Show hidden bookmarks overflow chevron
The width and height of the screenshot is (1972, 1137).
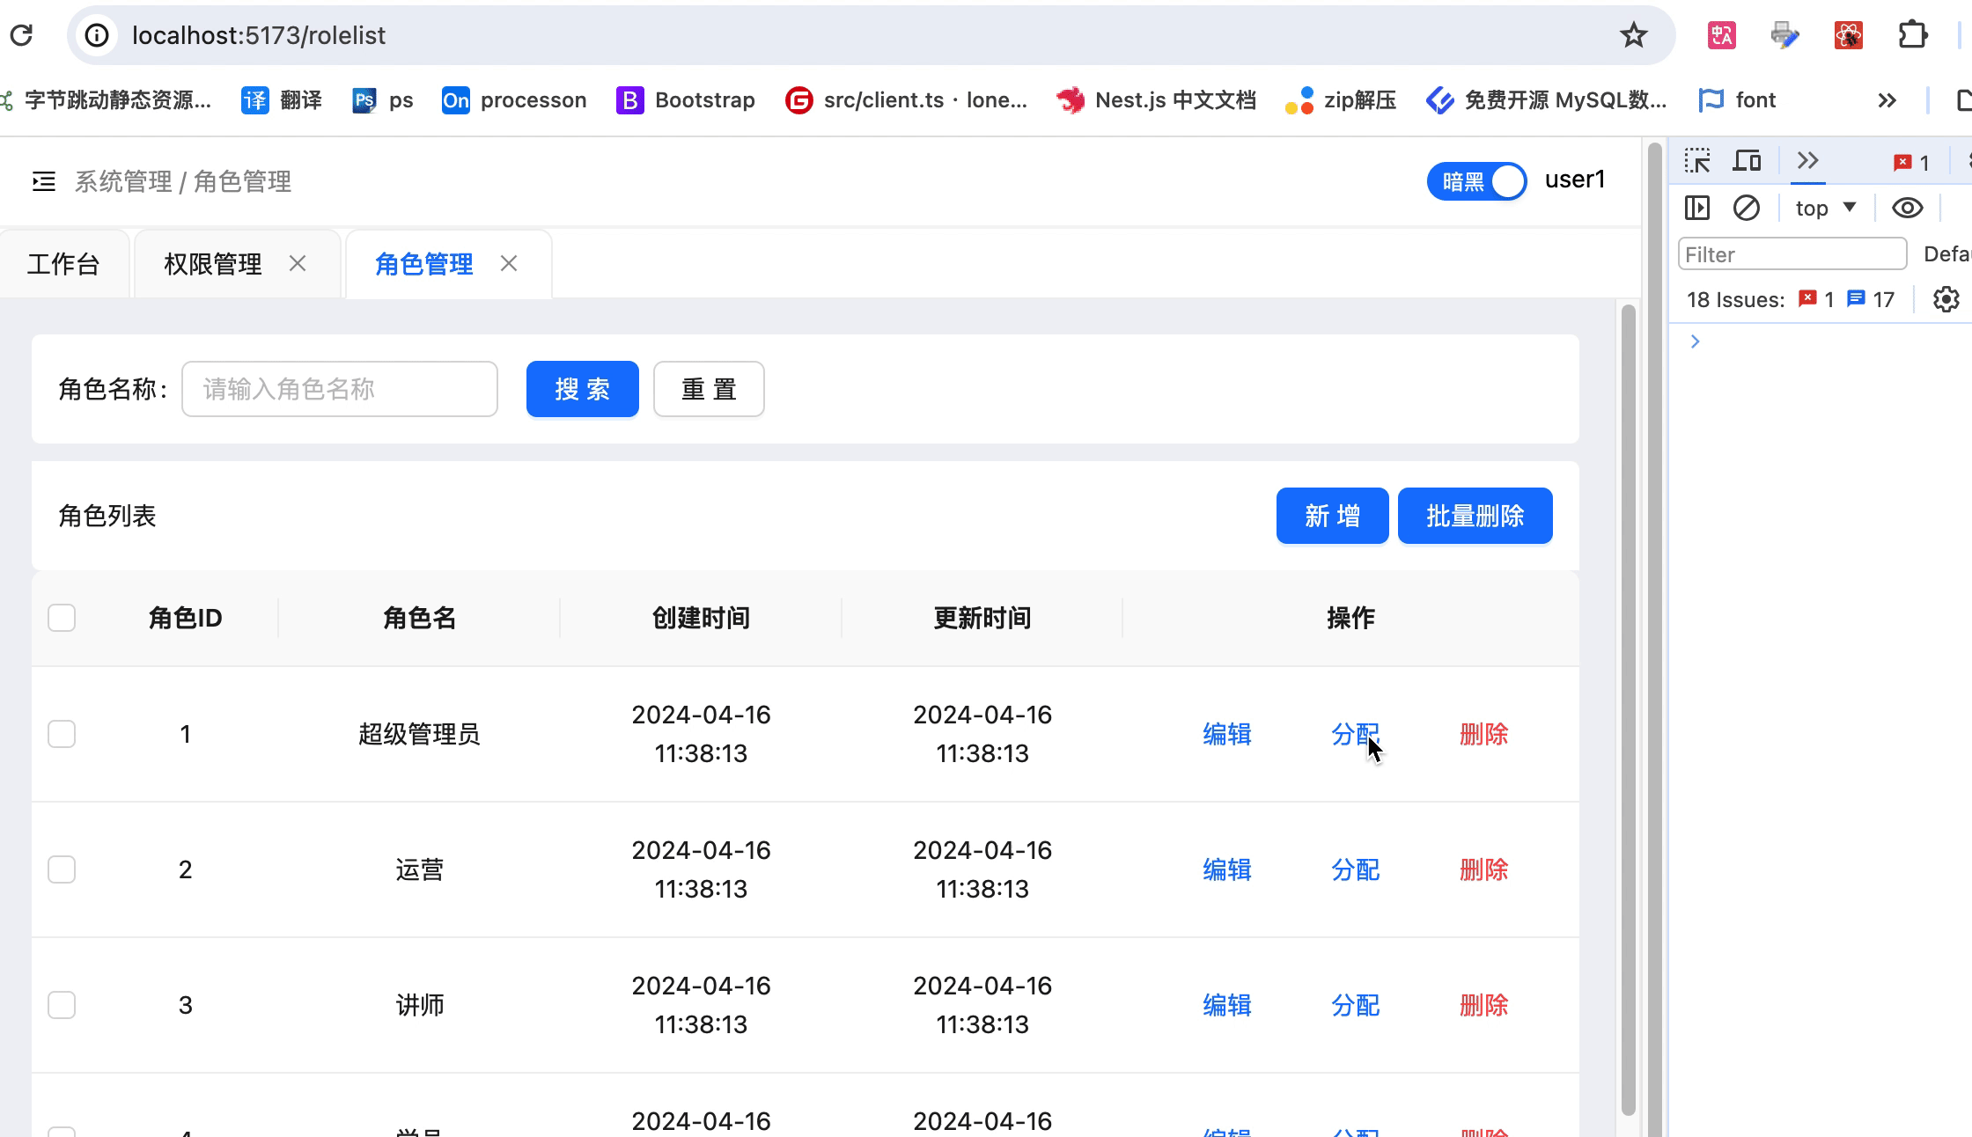(1887, 100)
